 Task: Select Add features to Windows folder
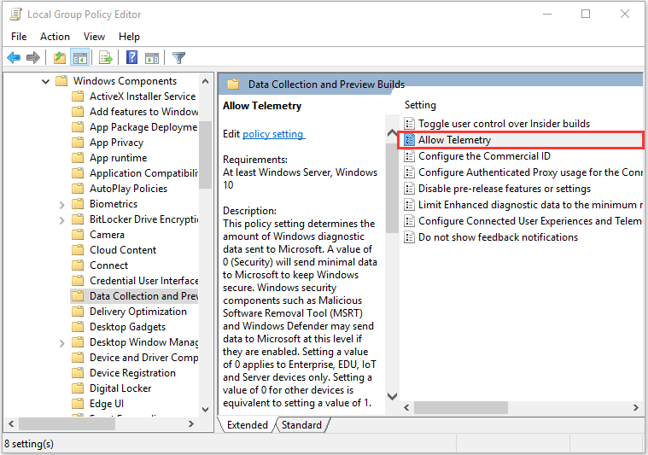(x=143, y=112)
